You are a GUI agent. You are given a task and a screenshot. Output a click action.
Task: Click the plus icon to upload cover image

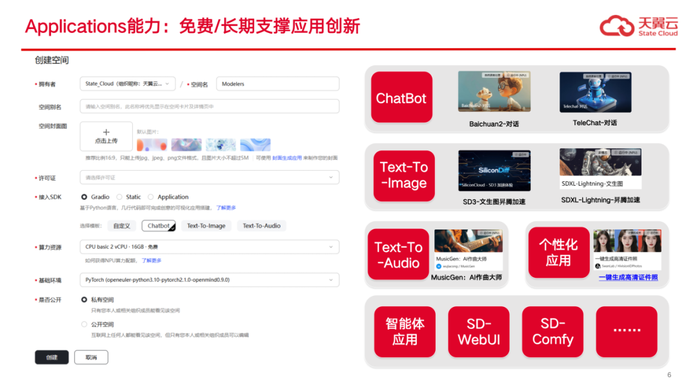click(x=106, y=132)
